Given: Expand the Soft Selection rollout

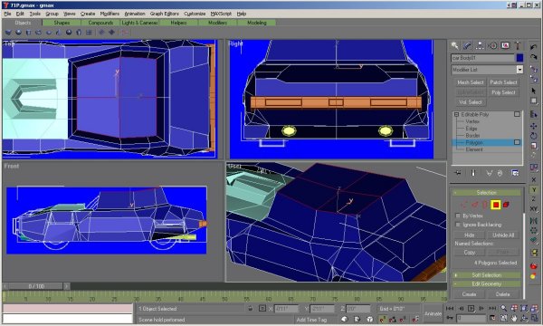Looking at the screenshot, I should (x=486, y=275).
